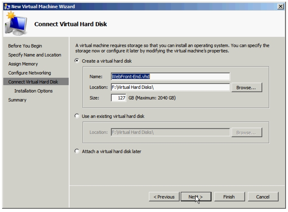Jump to Assign Memory step
Image resolution: width=288 pixels, height=212 pixels.
(23, 64)
